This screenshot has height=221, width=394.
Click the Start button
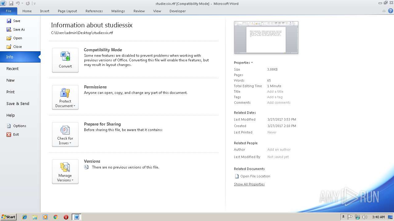[8, 217]
